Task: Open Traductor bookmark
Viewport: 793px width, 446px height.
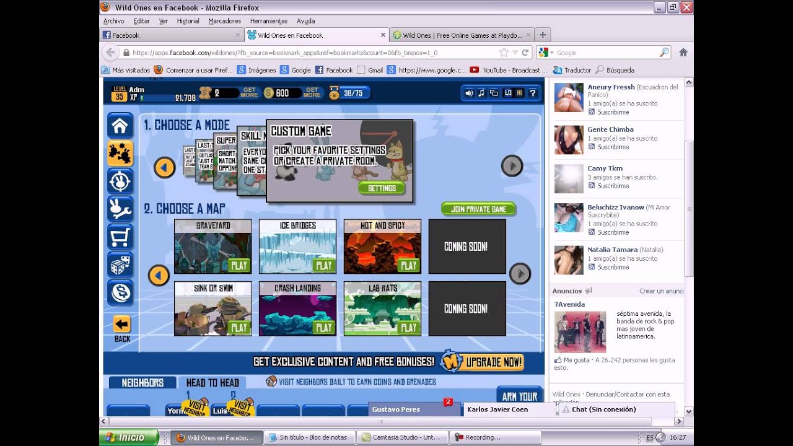Action: point(572,70)
